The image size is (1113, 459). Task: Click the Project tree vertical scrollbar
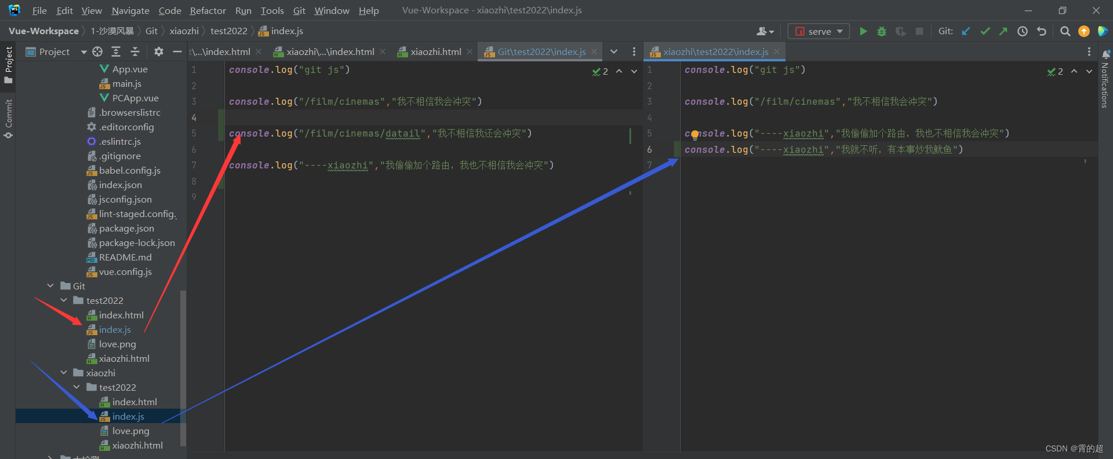click(183, 368)
